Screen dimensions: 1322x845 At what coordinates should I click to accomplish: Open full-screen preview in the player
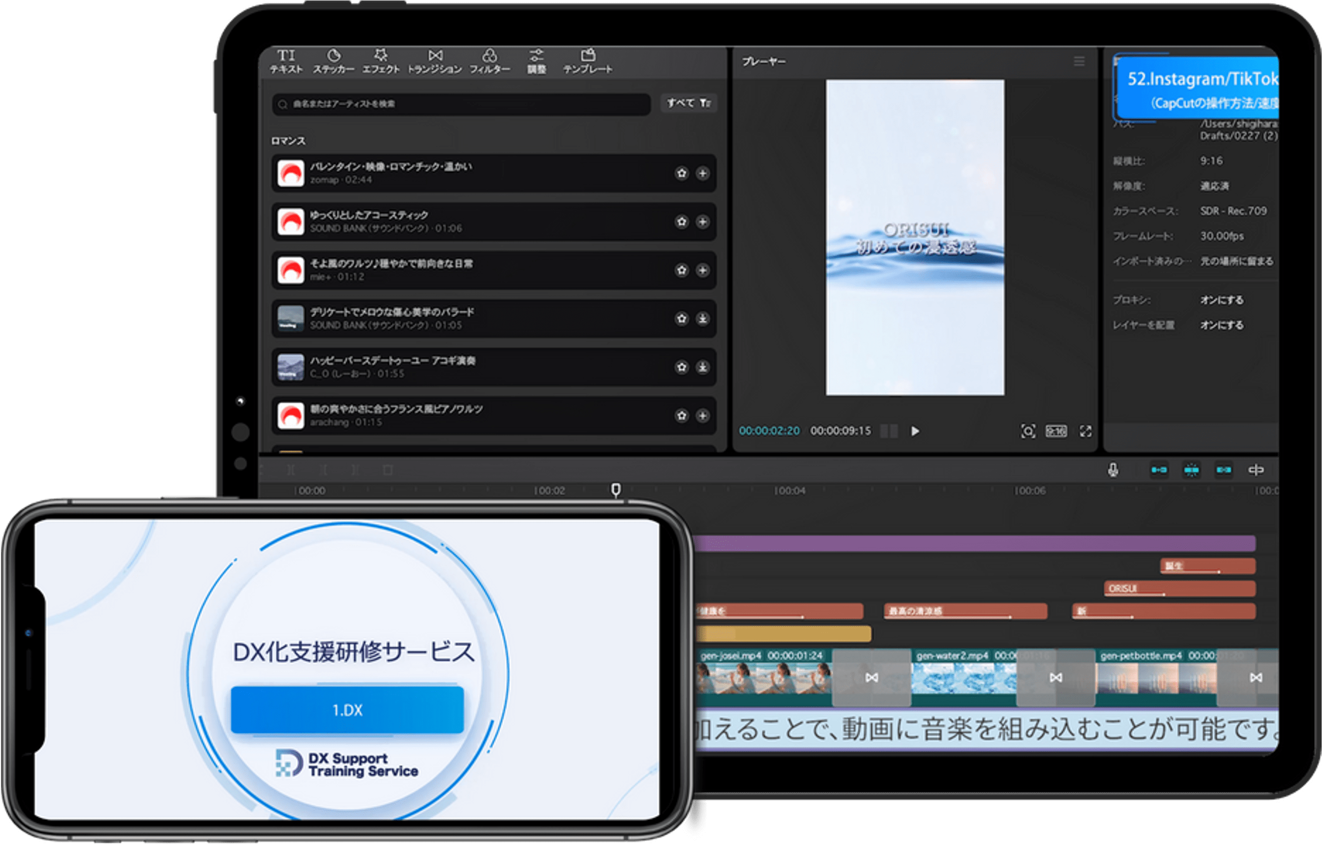[x=1085, y=432]
